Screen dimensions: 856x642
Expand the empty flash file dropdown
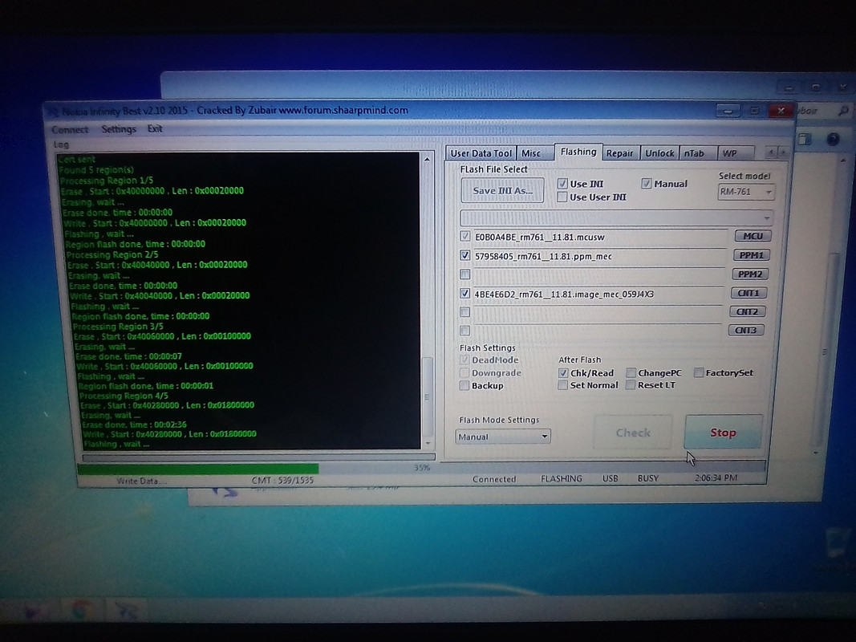pos(616,217)
